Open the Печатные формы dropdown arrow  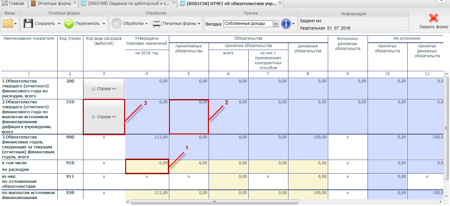(x=199, y=24)
